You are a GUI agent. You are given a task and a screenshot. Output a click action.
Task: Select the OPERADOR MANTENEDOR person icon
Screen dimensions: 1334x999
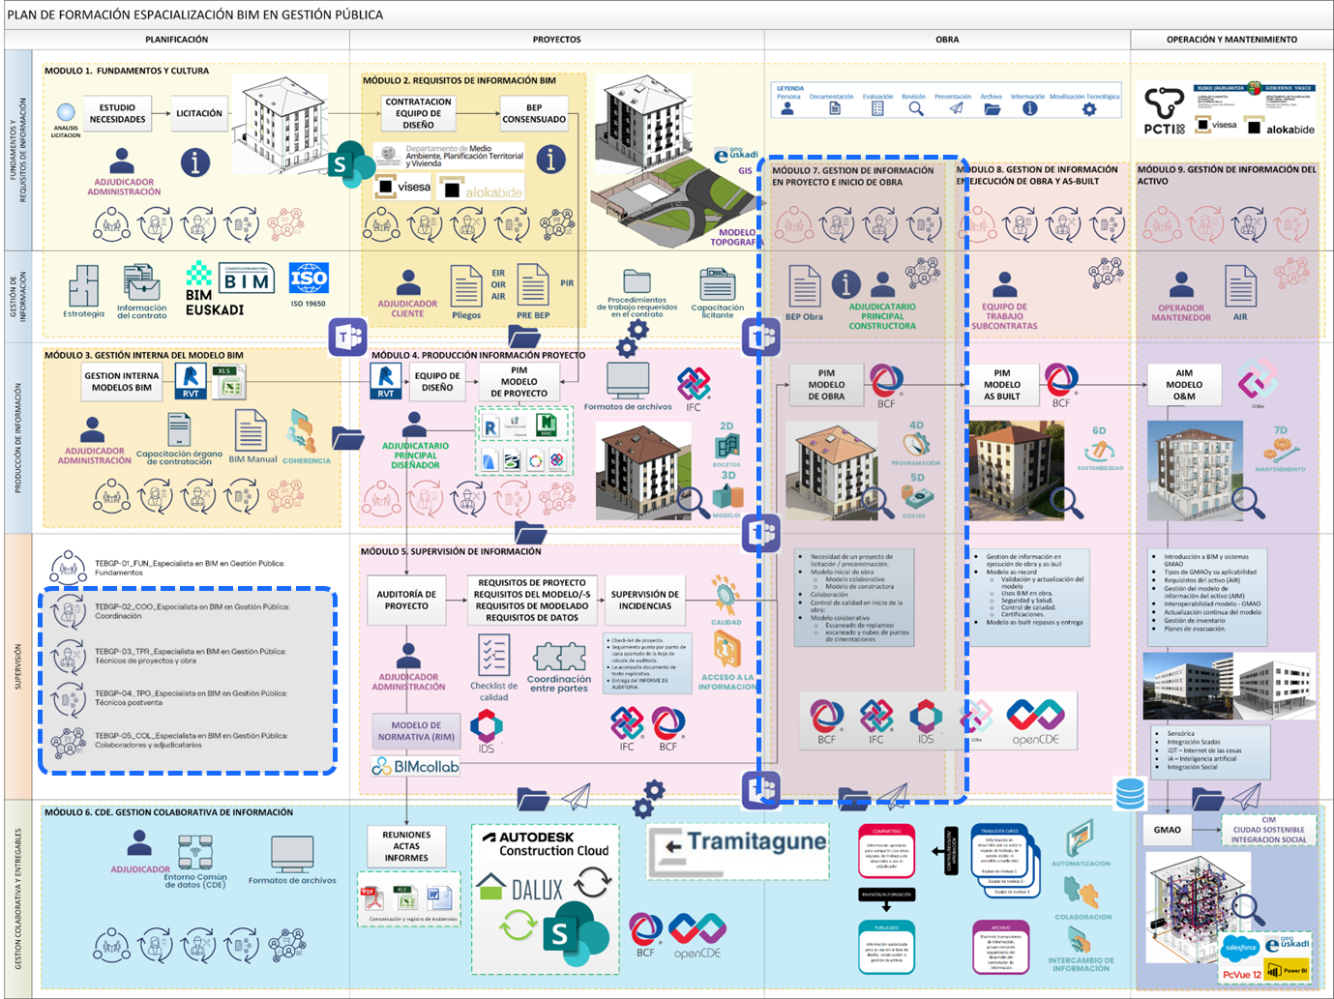click(x=1181, y=285)
